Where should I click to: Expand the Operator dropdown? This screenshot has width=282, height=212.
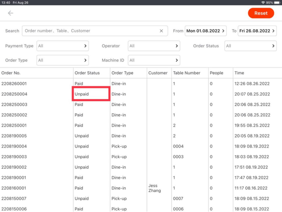154,46
